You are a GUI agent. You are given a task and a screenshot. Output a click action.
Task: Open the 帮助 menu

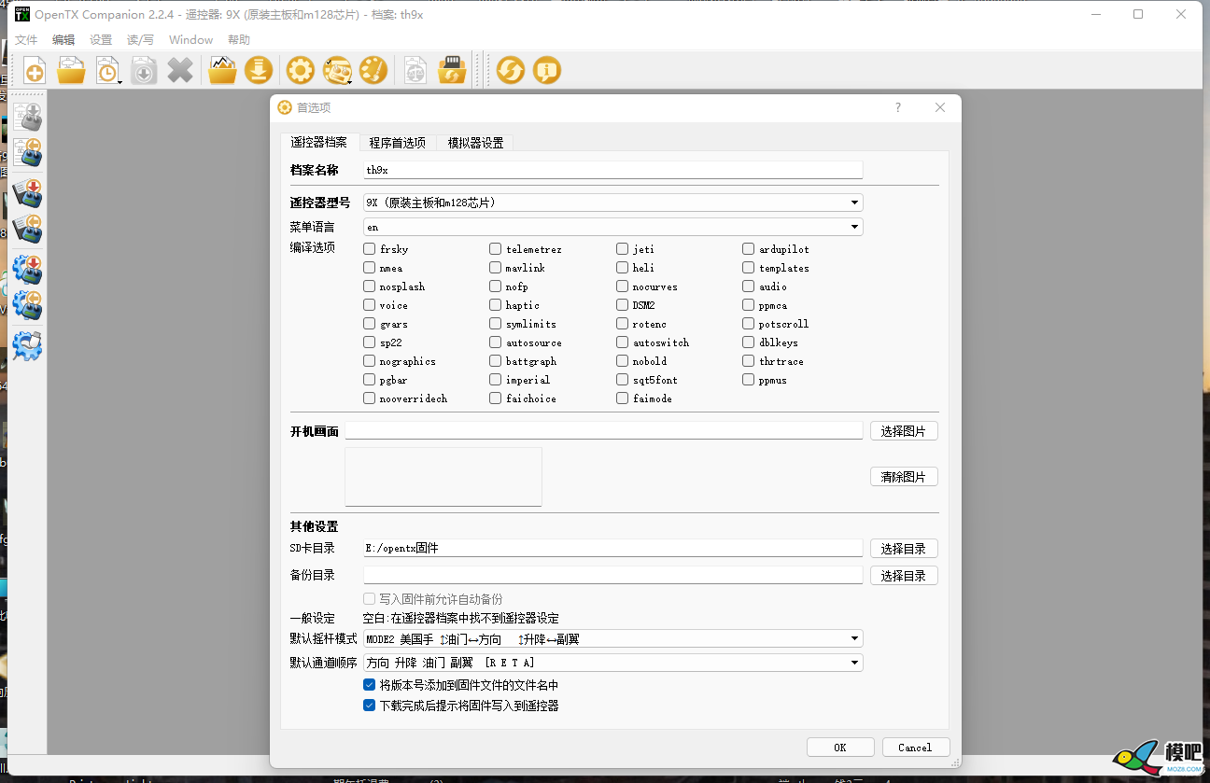(239, 39)
